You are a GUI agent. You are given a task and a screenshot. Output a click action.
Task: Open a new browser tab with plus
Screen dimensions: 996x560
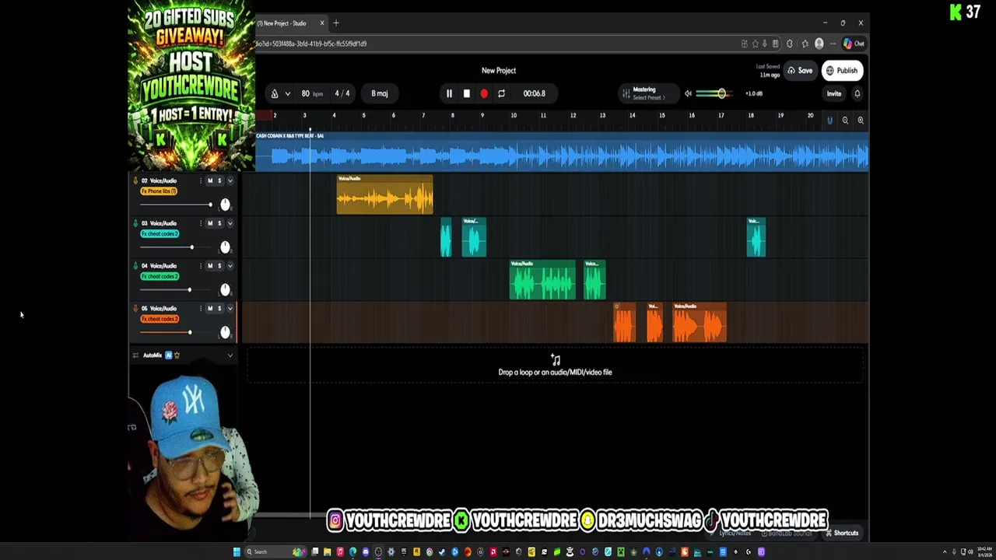coord(336,23)
